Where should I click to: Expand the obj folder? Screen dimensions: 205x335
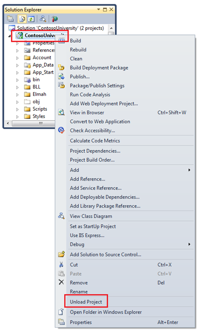pos(17,102)
